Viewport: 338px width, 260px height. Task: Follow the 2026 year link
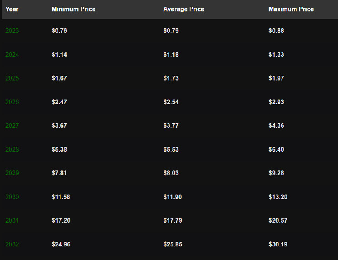point(12,102)
